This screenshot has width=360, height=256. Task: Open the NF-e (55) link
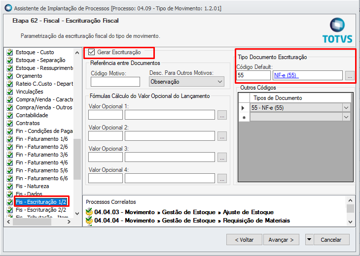(286, 75)
